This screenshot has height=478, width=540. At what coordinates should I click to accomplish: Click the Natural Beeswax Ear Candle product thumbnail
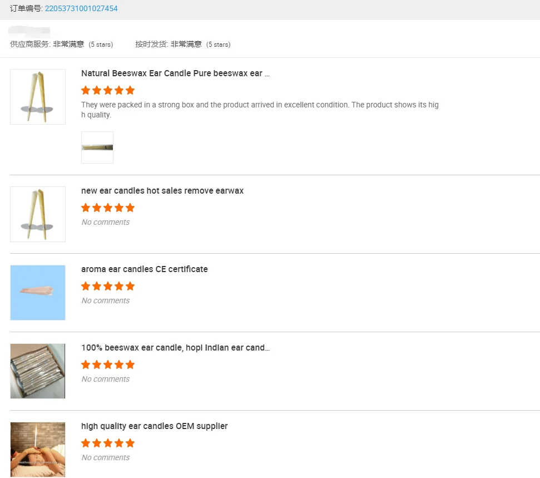click(38, 97)
